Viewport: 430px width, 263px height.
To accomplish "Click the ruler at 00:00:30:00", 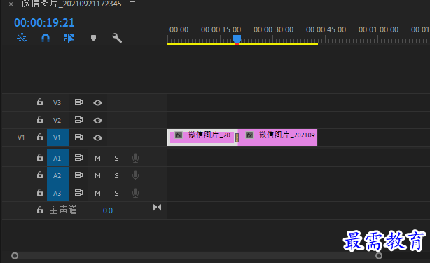I will point(273,29).
